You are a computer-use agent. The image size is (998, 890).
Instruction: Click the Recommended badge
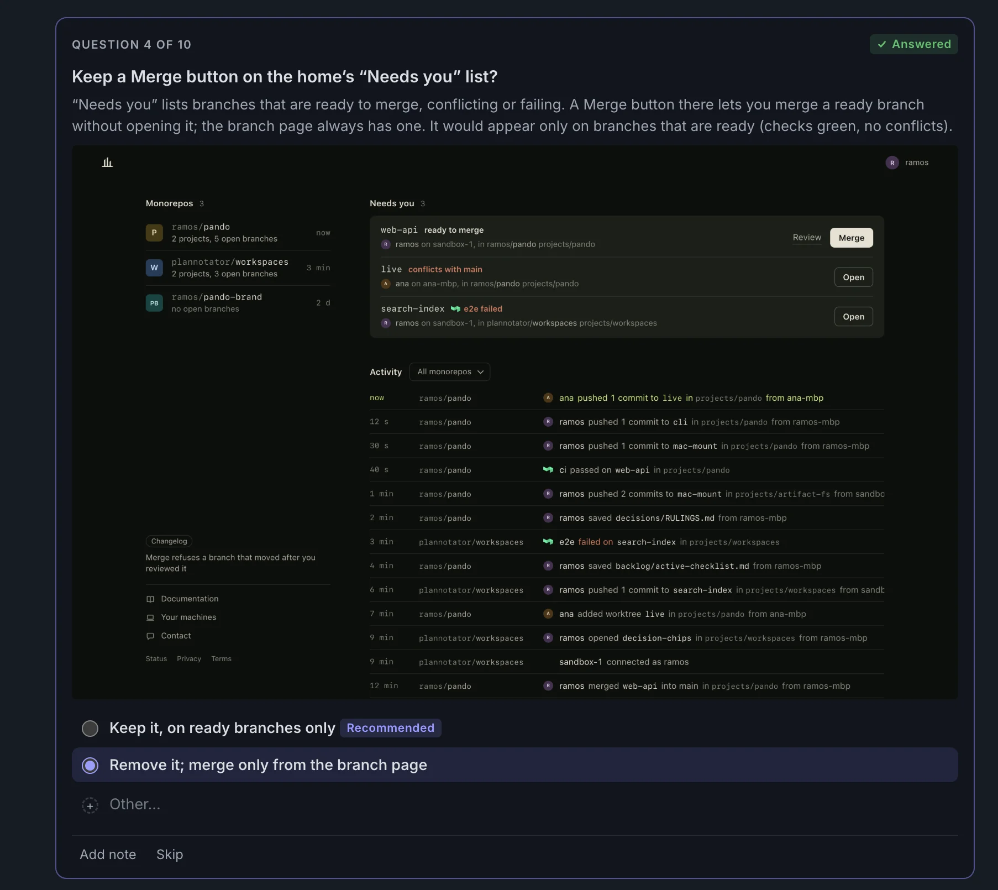point(391,728)
